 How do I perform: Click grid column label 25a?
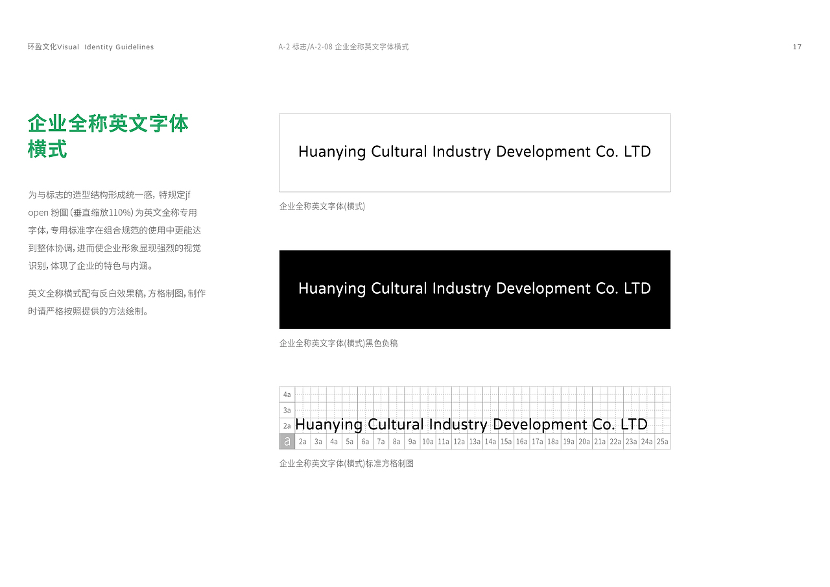point(662,442)
